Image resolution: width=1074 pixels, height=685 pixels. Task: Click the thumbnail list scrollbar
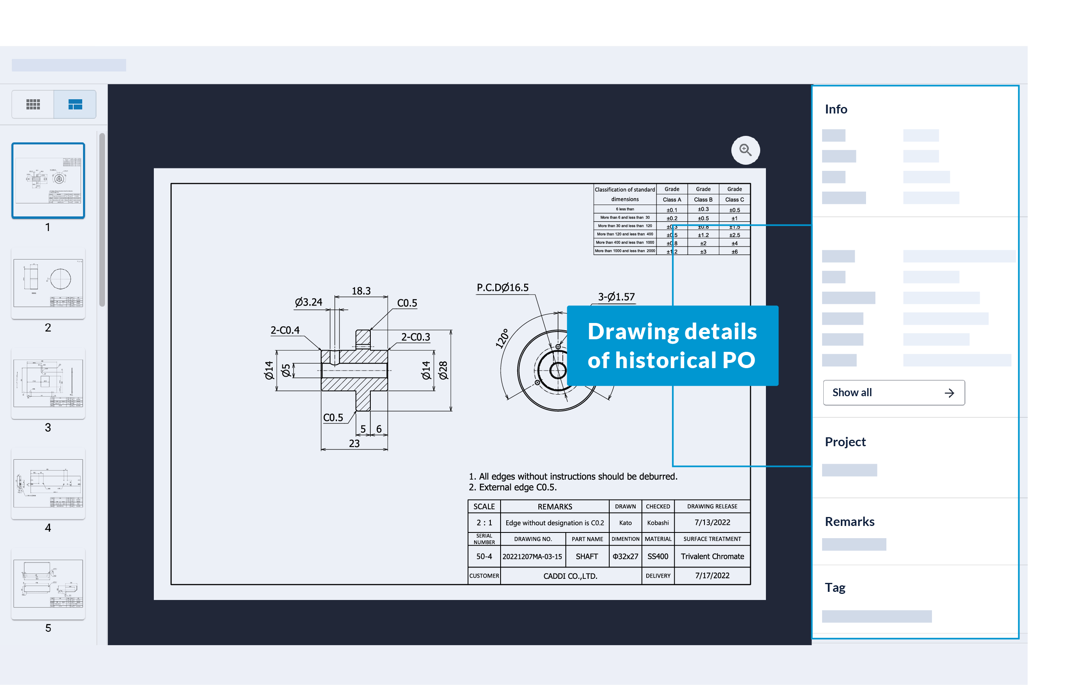[102, 220]
